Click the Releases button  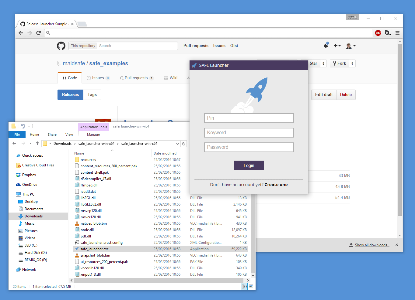(70, 95)
